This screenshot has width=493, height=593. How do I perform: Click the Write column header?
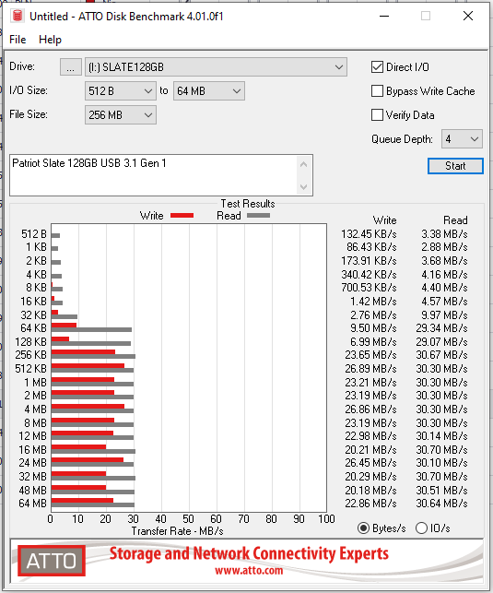click(384, 220)
